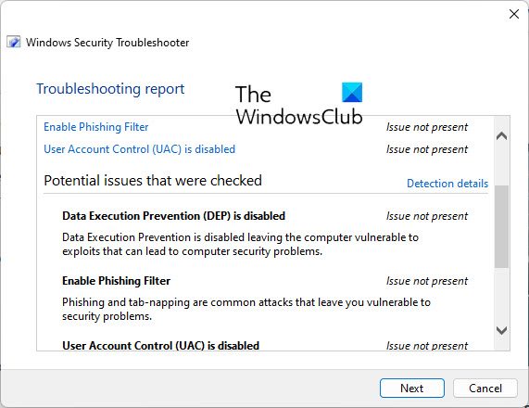Viewport: 529px width, 408px height.
Task: Click the Troubleshooting report heading
Action: [110, 89]
